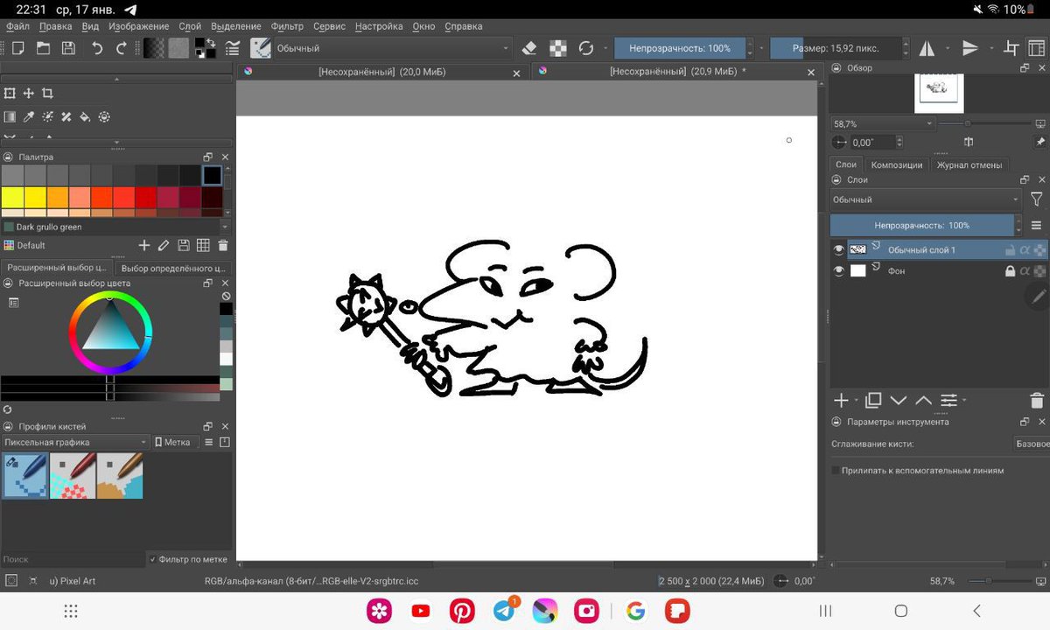The image size is (1050, 630).
Task: Open the toolbar blending mode dropdown Обычный
Action: point(392,49)
